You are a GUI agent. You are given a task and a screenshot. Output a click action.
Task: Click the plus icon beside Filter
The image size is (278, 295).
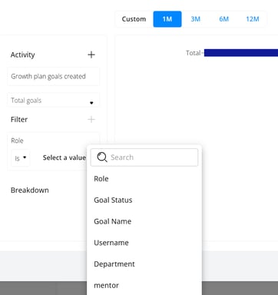91,119
